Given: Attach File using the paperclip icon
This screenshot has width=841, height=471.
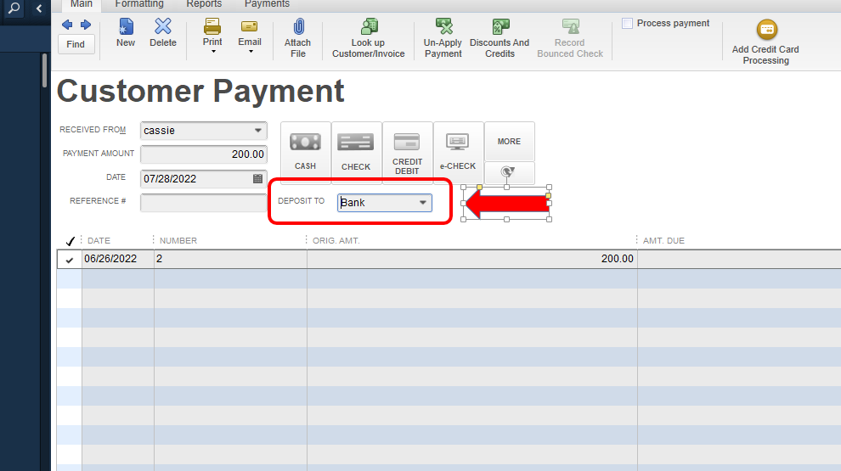Looking at the screenshot, I should coord(297,38).
